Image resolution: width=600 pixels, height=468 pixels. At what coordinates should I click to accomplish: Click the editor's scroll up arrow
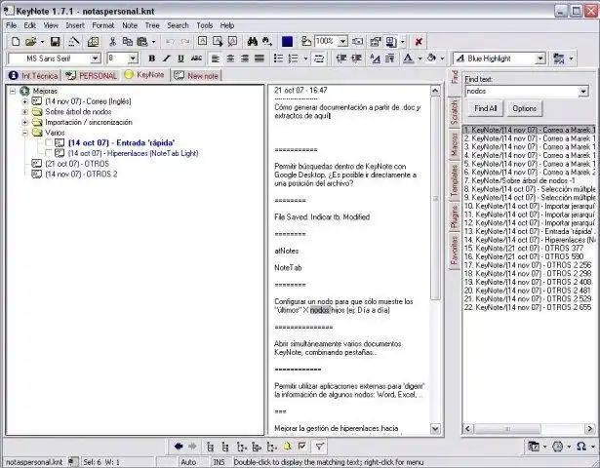pyautogui.click(x=435, y=91)
